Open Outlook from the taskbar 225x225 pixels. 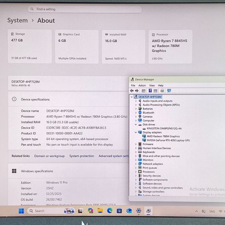pyautogui.click(x=129, y=211)
